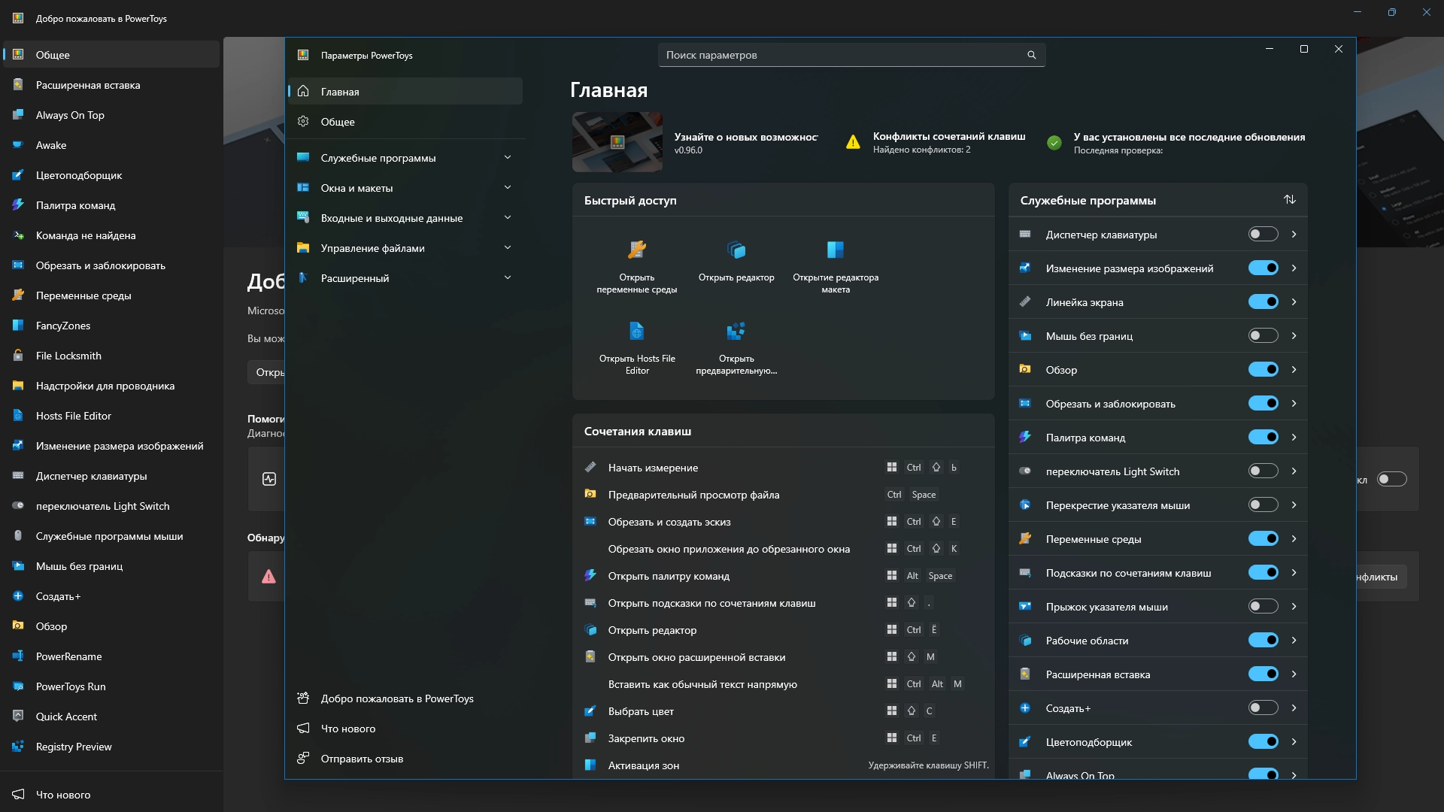Enable the Диспетчер клавиатуры toggle
This screenshot has height=812, width=1444.
[x=1263, y=234]
